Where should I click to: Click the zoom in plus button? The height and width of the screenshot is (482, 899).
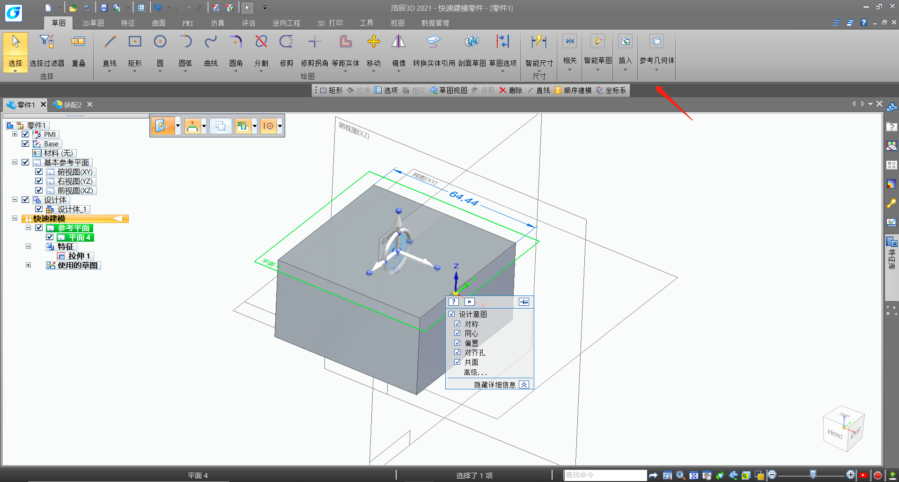click(851, 475)
